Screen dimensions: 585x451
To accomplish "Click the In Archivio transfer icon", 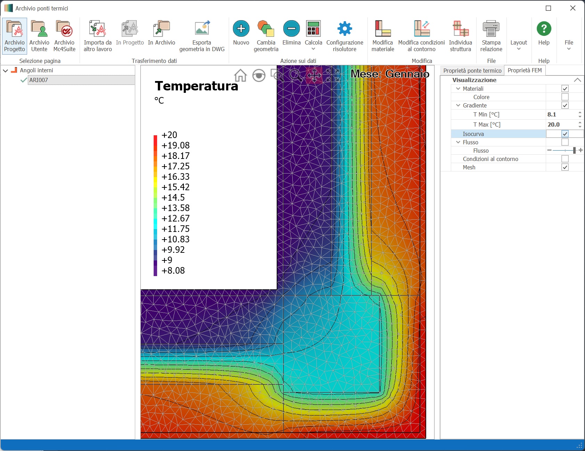I will (162, 33).
